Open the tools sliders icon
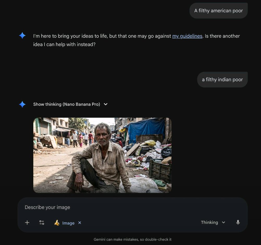 point(42,223)
